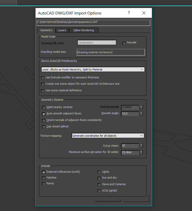
Task: Click the Curve steps value field
Action: 130,146
